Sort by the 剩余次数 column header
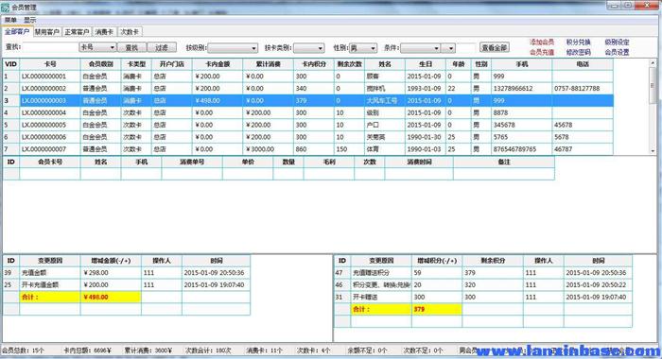Viewport: 662px width, 359px height. (350, 64)
